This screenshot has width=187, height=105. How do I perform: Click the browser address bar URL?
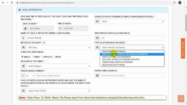[47, 3]
